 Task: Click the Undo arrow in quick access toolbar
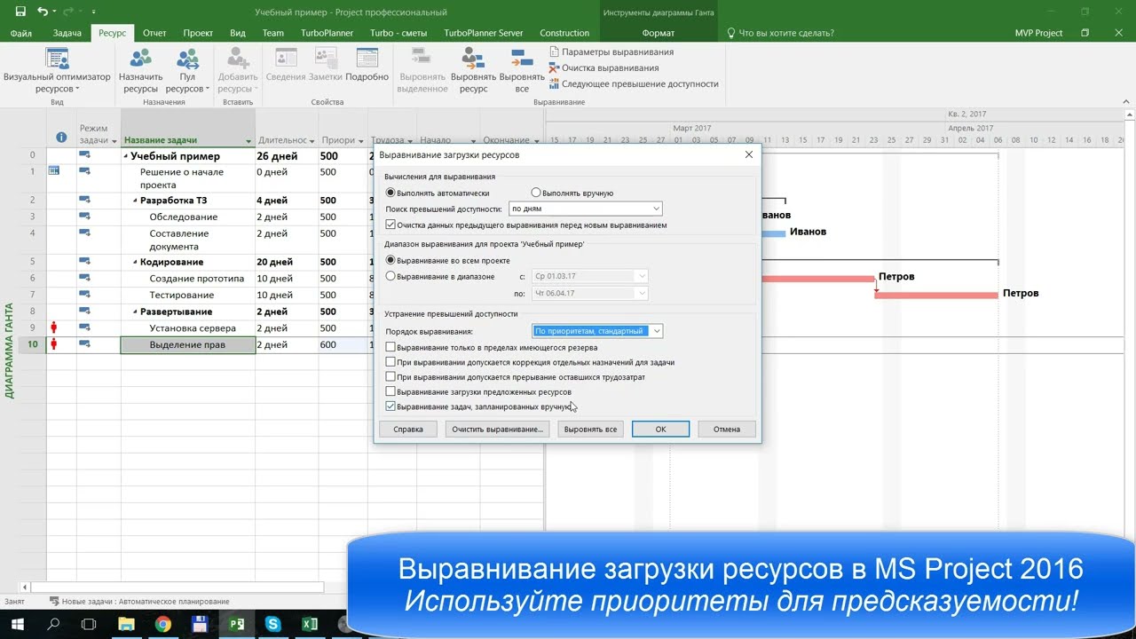click(43, 12)
